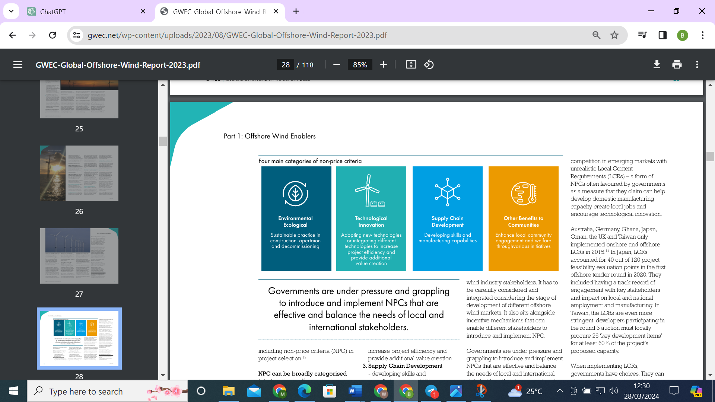Image resolution: width=715 pixels, height=402 pixels.
Task: Open the PDF viewer's more options menu
Action: tap(697, 64)
